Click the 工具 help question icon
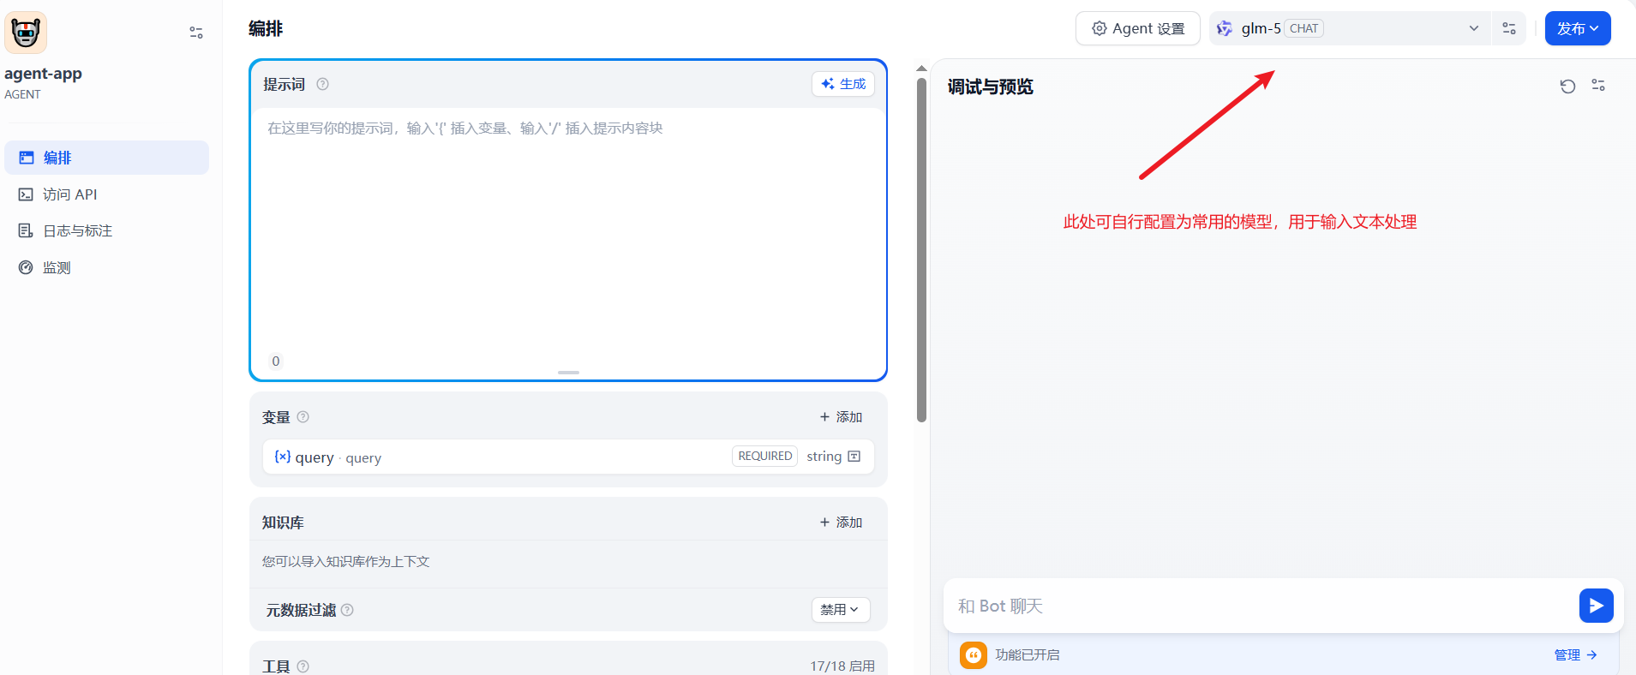Screen dimensions: 1636x675 [x=303, y=666]
